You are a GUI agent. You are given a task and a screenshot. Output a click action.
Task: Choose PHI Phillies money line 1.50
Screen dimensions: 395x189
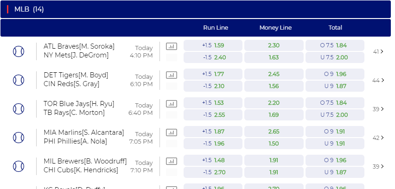[x=274, y=144]
